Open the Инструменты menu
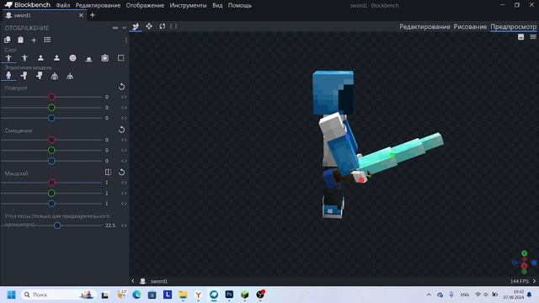 [188, 6]
